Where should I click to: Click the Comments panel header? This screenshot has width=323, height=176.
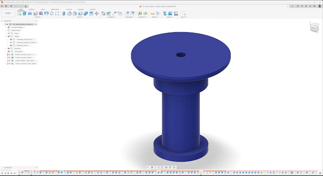9,167
